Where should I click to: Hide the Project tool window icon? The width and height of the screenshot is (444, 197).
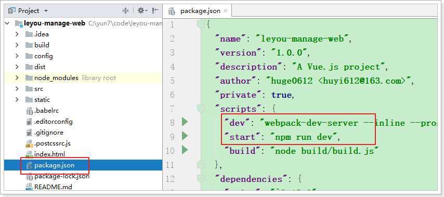click(x=155, y=11)
